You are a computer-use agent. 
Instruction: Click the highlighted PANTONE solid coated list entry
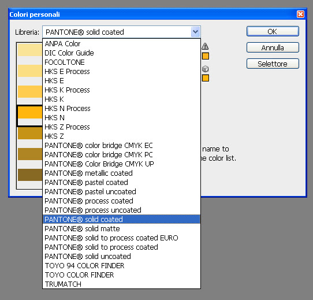[121, 219]
